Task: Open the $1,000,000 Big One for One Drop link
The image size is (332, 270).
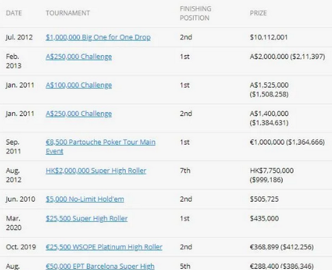Action: pyautogui.click(x=98, y=37)
